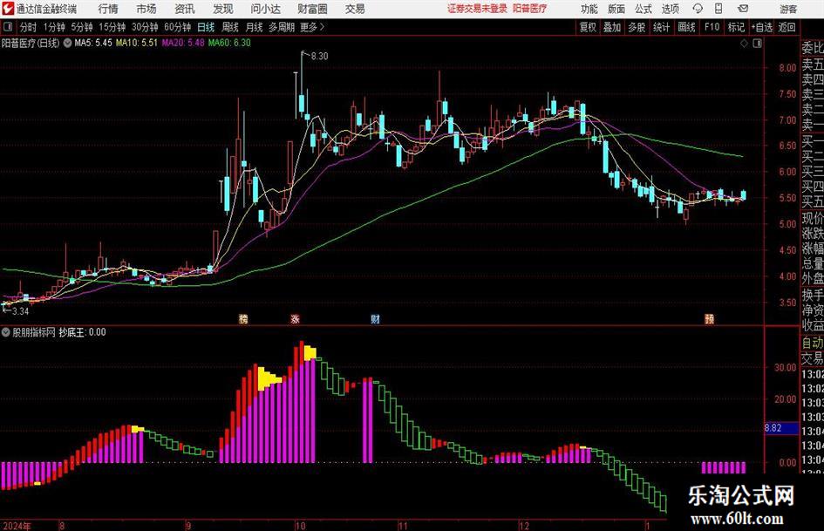This screenshot has width=824, height=531.
Task: Click the 阳普医疗 stock name in the title bar
Action: 529,9
